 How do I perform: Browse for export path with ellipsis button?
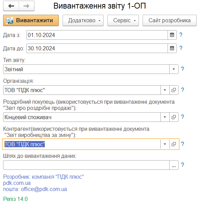point(174,165)
